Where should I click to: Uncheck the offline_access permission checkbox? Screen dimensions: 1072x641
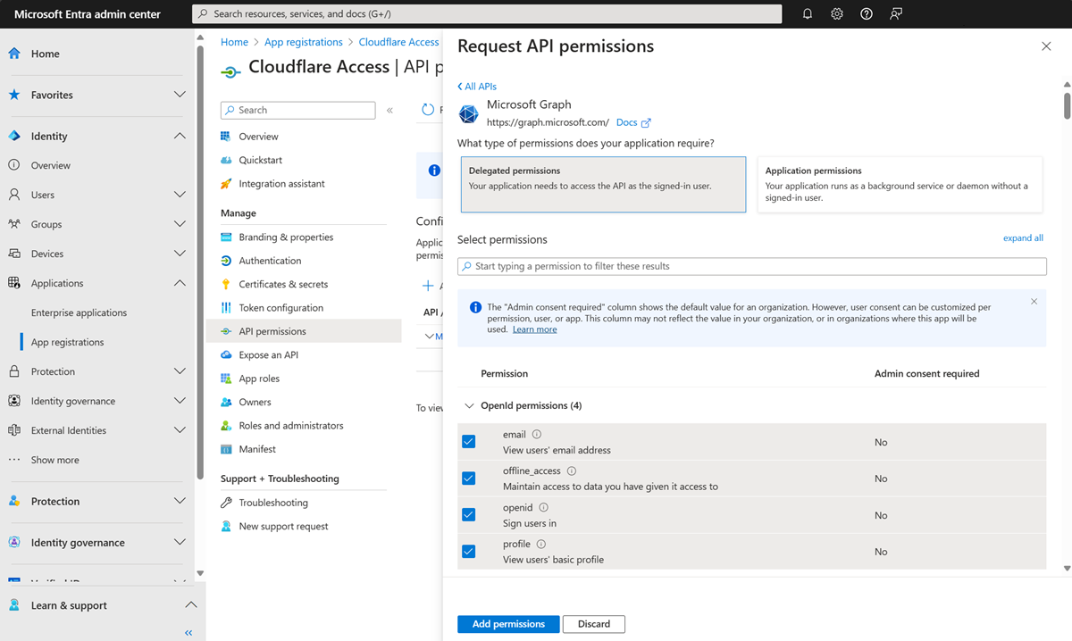tap(469, 479)
